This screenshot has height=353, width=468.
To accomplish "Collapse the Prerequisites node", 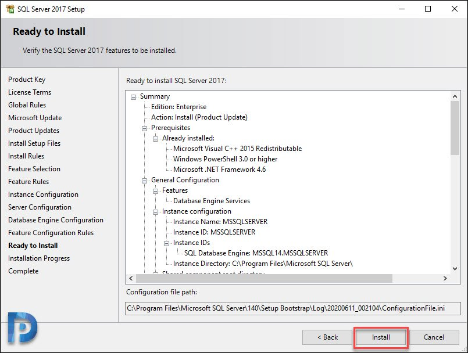I will pyautogui.click(x=144, y=128).
